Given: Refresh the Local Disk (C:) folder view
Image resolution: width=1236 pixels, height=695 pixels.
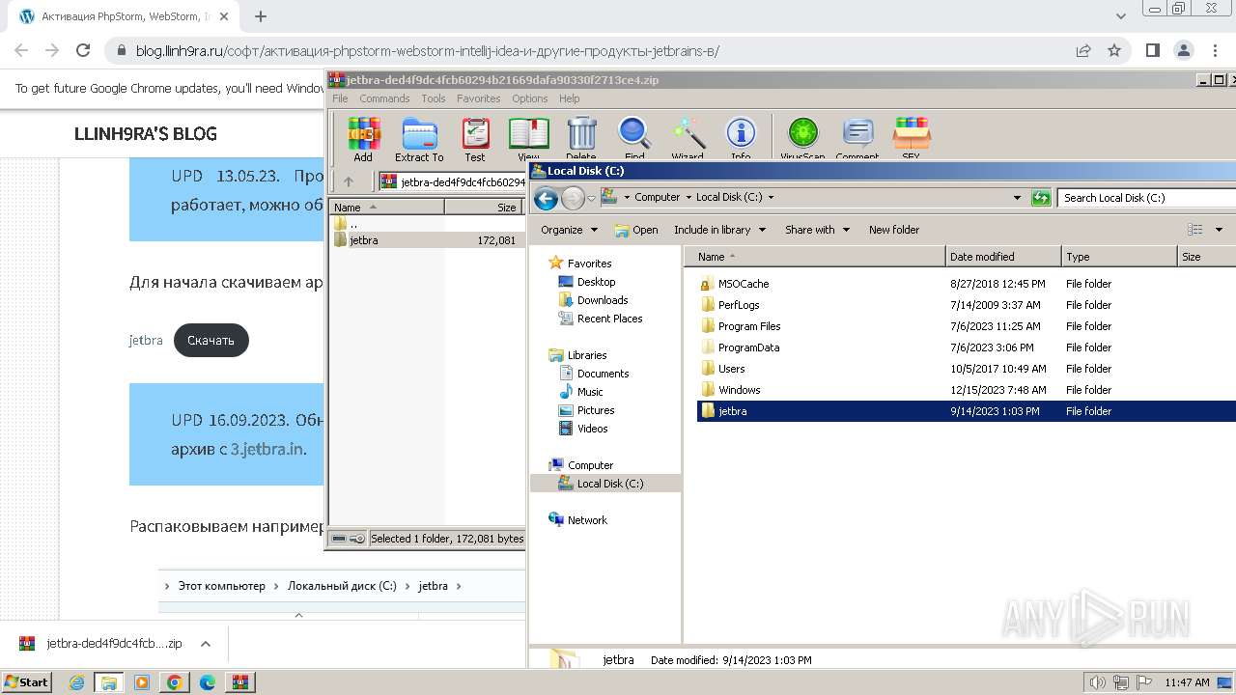Looking at the screenshot, I should (x=1041, y=198).
